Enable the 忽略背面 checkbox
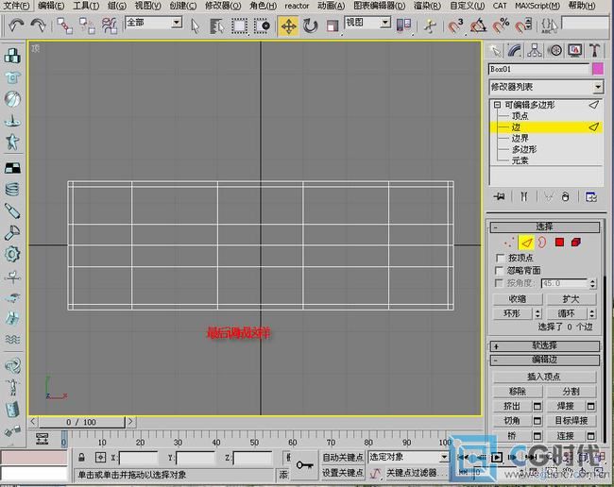The image size is (614, 487). tap(500, 271)
